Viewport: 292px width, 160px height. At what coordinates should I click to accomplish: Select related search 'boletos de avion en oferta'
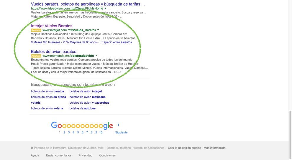(48, 97)
